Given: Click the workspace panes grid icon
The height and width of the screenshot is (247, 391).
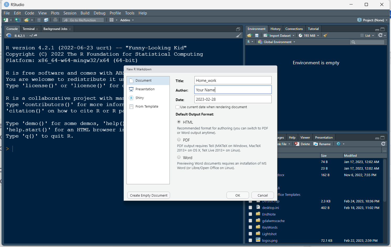Looking at the screenshot, I should tap(112, 20).
